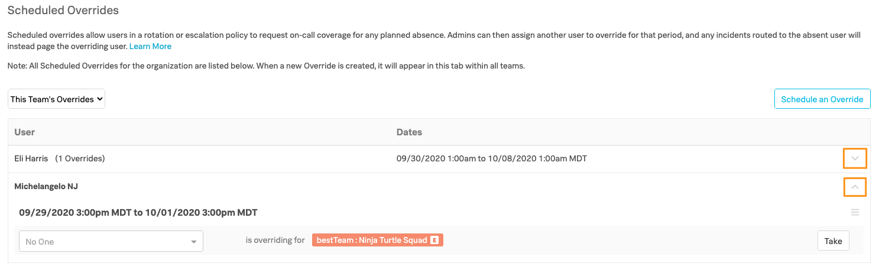Click the Dates column header
The image size is (879, 276).
click(409, 132)
